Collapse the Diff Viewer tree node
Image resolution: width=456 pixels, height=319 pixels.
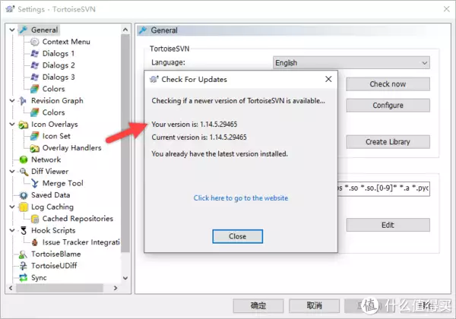[12, 172]
